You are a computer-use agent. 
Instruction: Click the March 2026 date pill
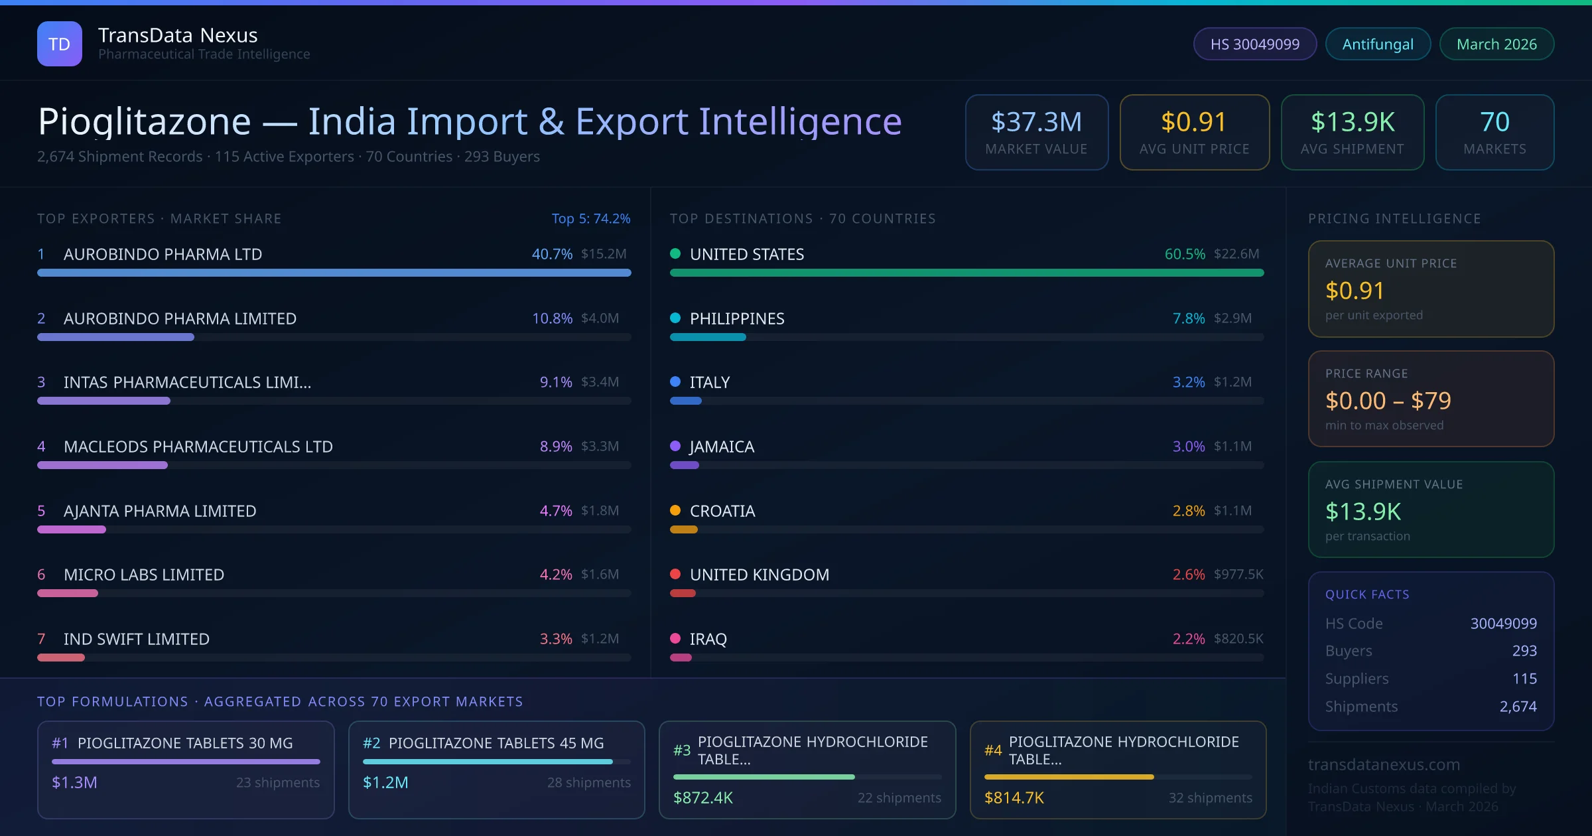coord(1496,44)
